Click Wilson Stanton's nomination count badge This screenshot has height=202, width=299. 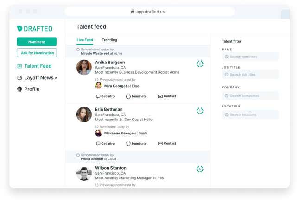[x=200, y=169]
